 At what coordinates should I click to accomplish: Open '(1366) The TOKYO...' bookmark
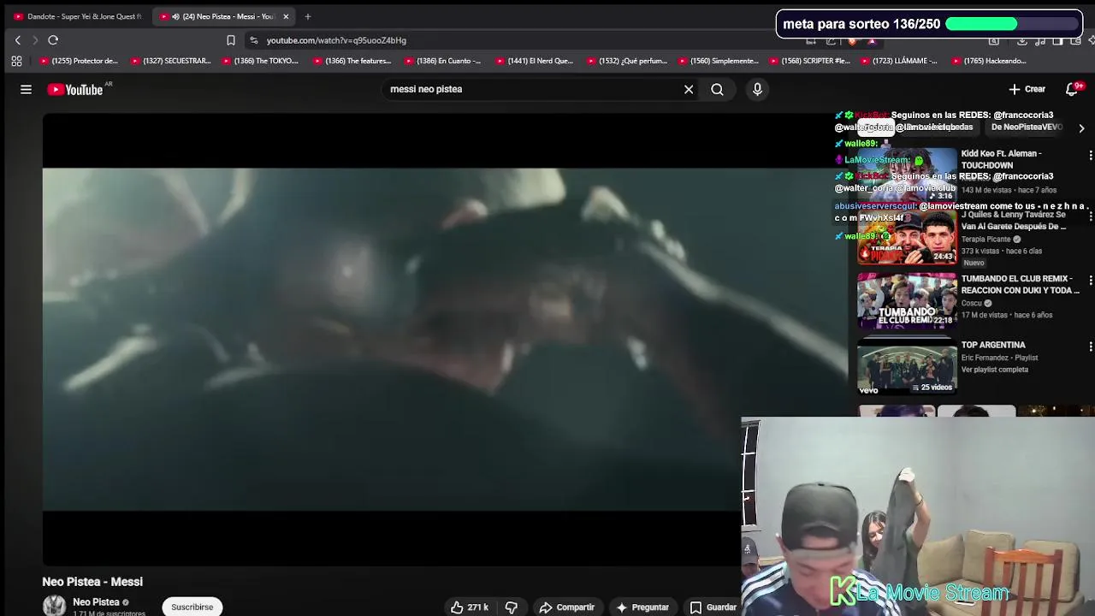point(260,61)
